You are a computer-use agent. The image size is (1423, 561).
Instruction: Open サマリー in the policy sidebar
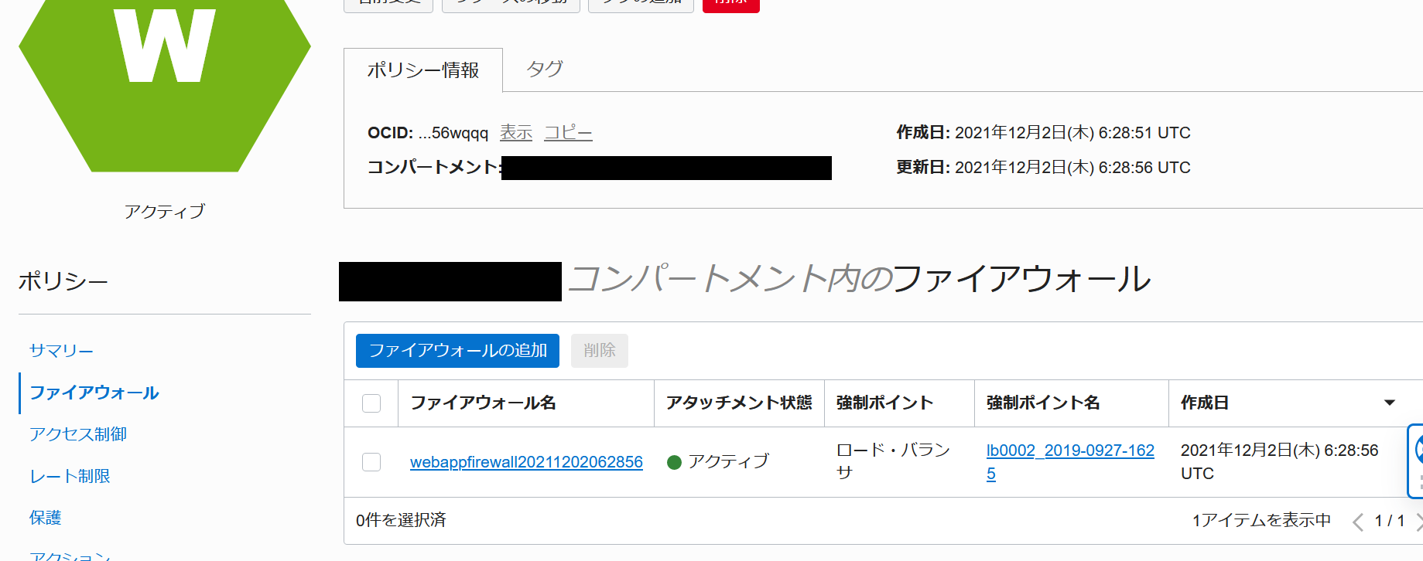coord(61,351)
